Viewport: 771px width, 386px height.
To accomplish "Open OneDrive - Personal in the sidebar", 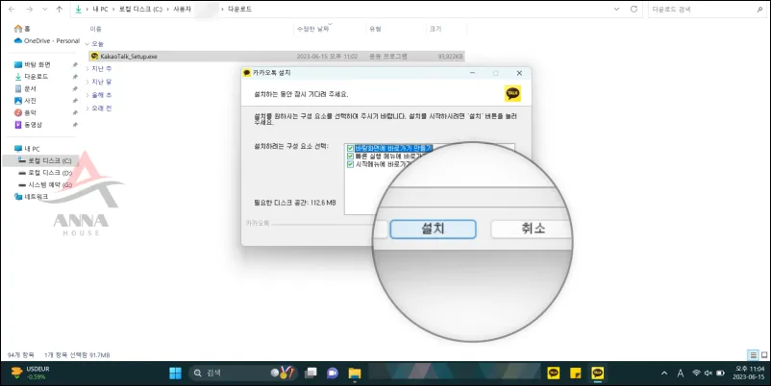I will [47, 40].
